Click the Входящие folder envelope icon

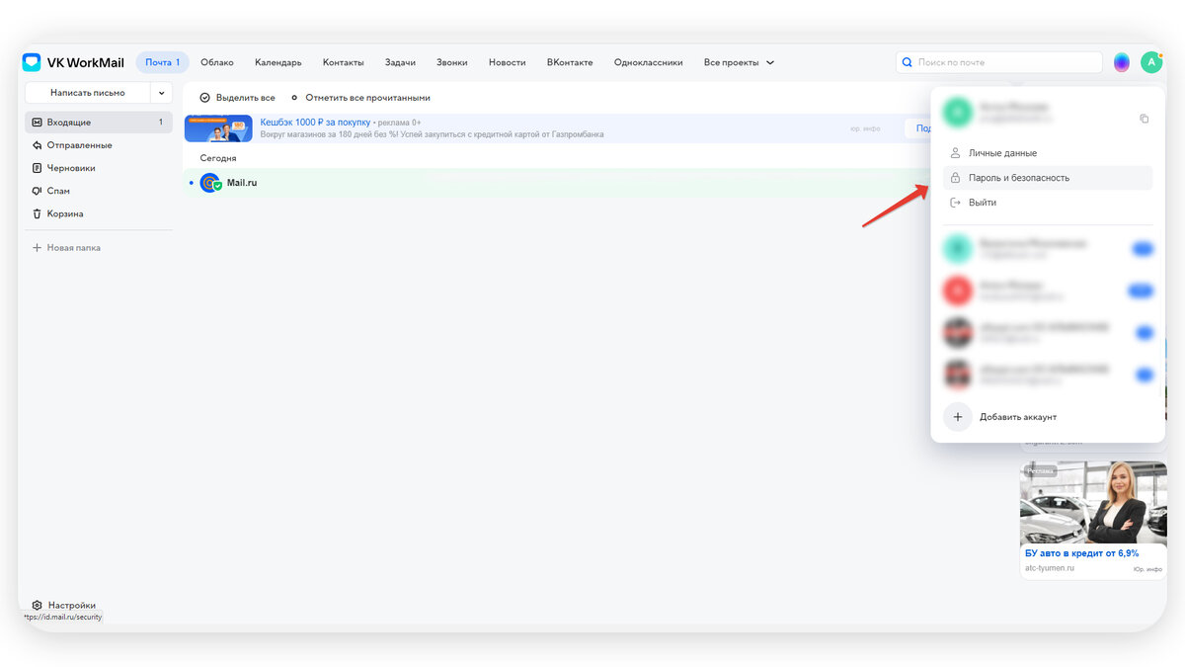[x=37, y=123]
